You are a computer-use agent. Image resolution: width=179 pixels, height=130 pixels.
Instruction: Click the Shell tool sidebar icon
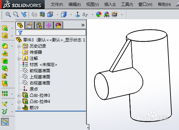(x=5, y=61)
